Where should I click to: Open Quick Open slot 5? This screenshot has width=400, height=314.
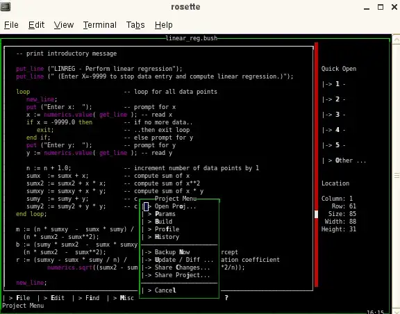click(333, 145)
